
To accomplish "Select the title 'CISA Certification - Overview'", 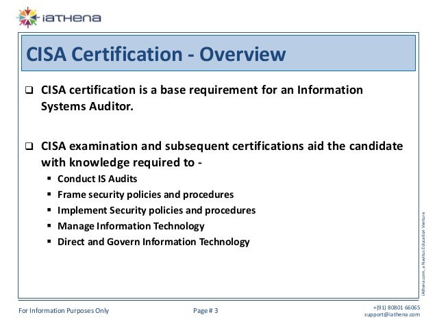I will [155, 54].
